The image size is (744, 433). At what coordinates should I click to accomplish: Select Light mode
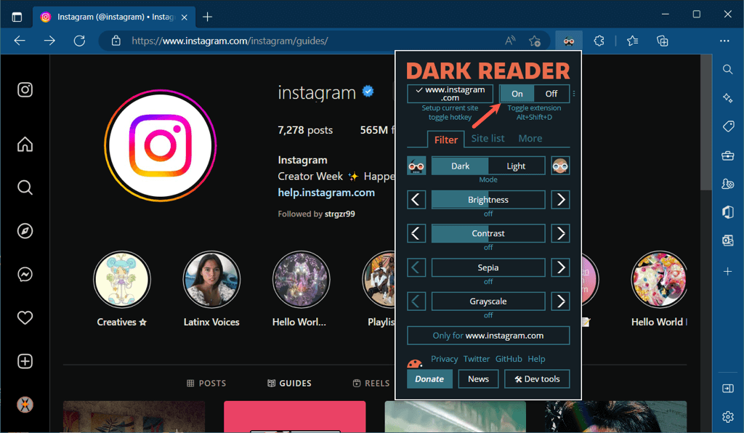coord(517,166)
